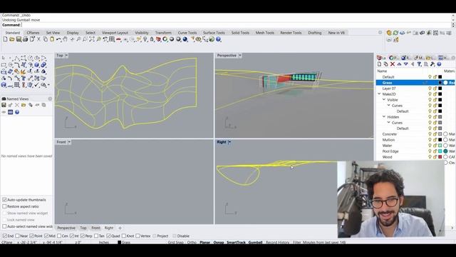Toggle Auto-update thumbnails checkbox
Screen dimensions: 456x257
click(x=4, y=200)
